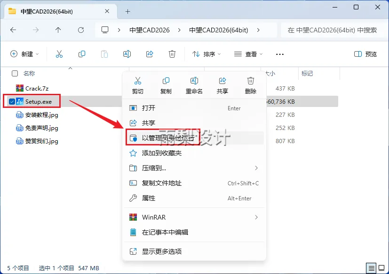
Task: Click 中望CAD2026(64bit) breadcrumb
Action: [219, 30]
